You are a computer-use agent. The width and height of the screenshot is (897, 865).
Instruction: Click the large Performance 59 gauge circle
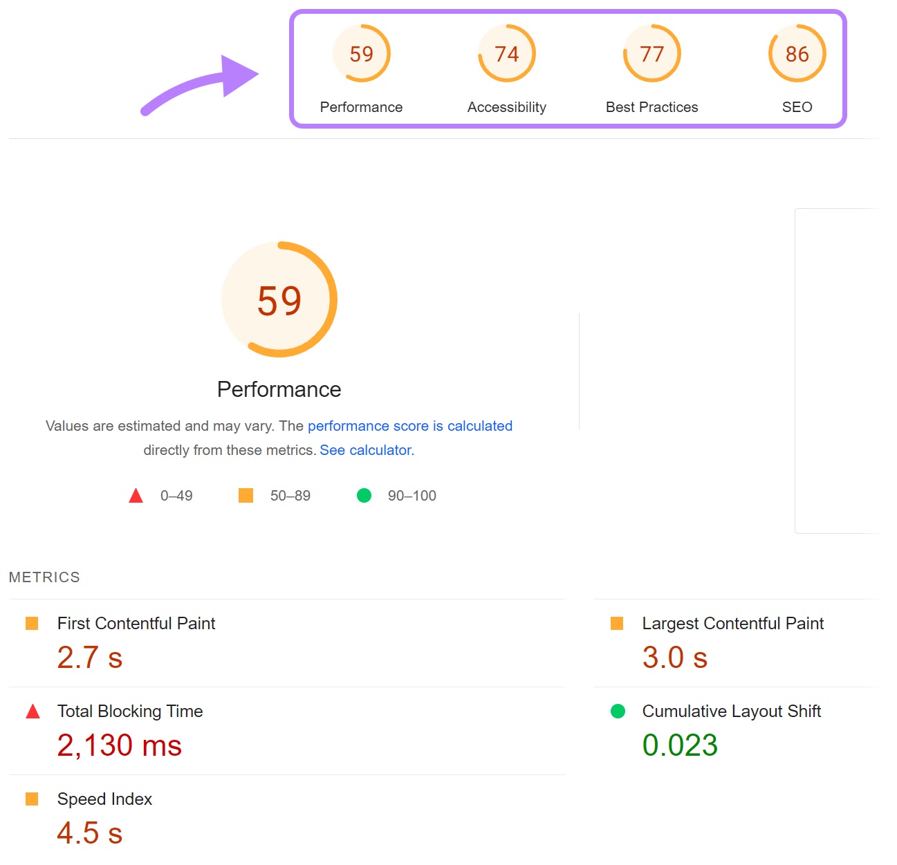(279, 300)
